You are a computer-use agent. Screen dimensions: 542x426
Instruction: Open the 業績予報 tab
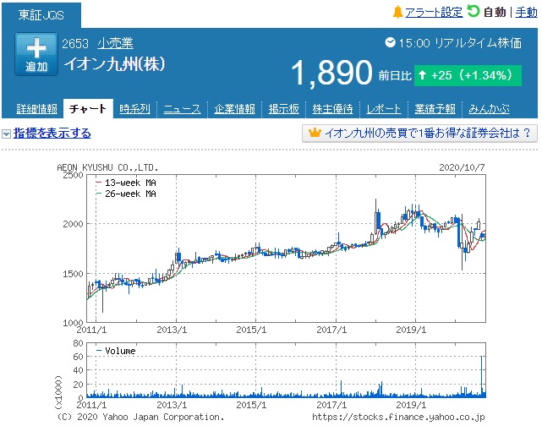(435, 109)
